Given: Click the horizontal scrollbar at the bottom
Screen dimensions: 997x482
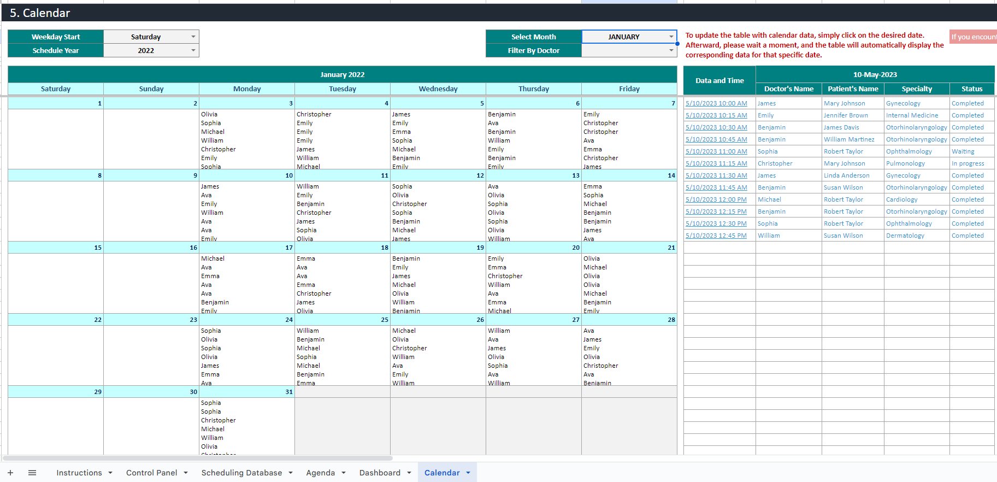Looking at the screenshot, I should pyautogui.click(x=198, y=458).
